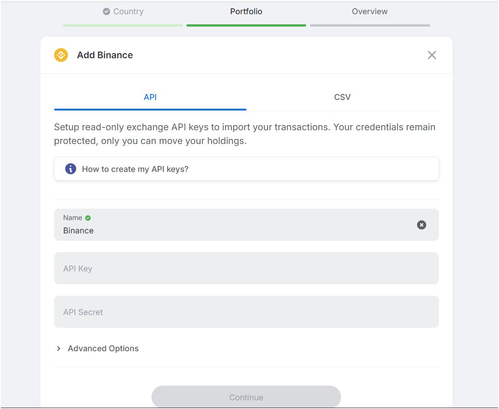Click the Advanced Options label
The image size is (499, 409).
tap(103, 348)
